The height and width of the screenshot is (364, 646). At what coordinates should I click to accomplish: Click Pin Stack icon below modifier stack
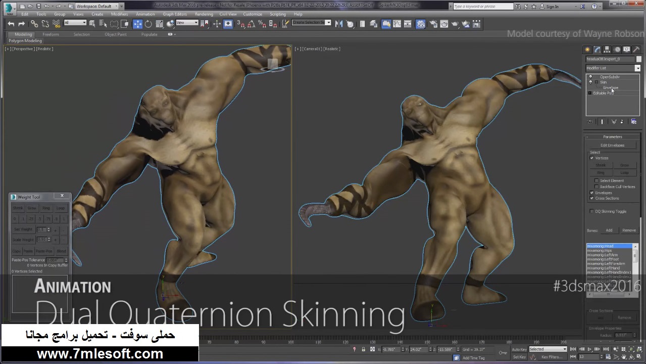coord(589,121)
